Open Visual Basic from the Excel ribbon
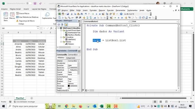The height and width of the screenshot is (109, 195). point(5,17)
